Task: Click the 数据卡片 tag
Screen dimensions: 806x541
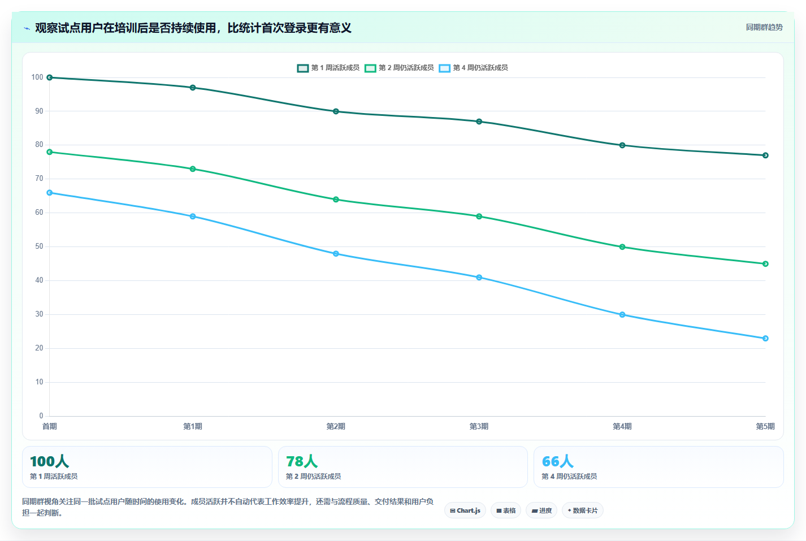Action: coord(583,510)
